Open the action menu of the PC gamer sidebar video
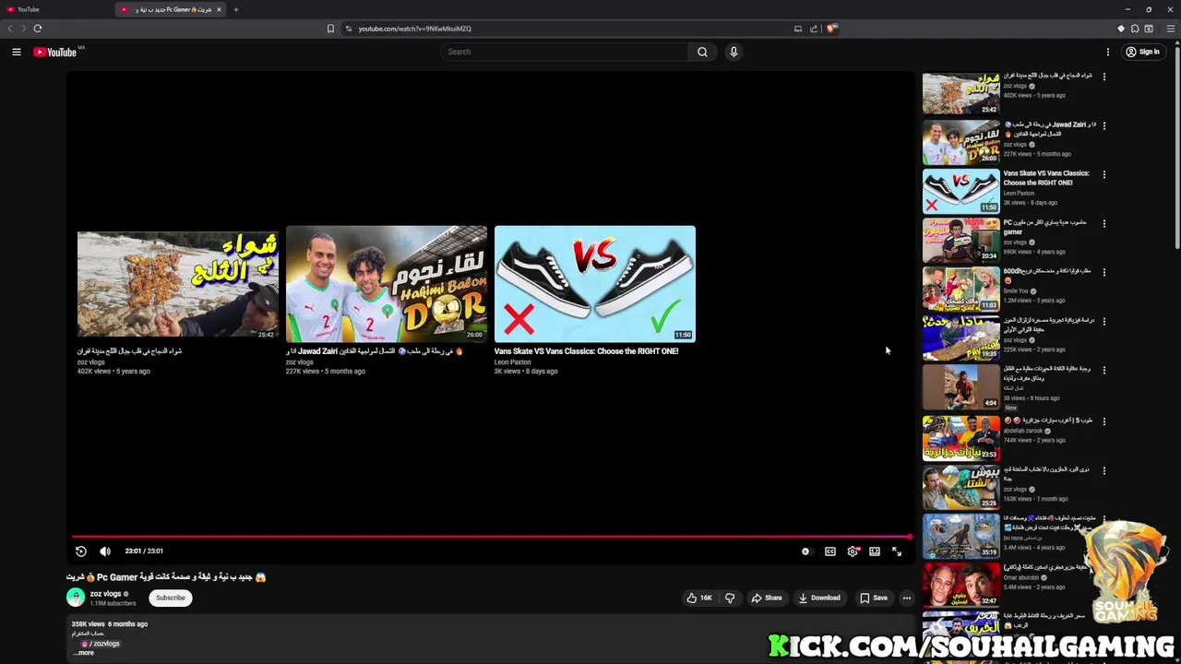This screenshot has width=1181, height=664. (x=1104, y=223)
